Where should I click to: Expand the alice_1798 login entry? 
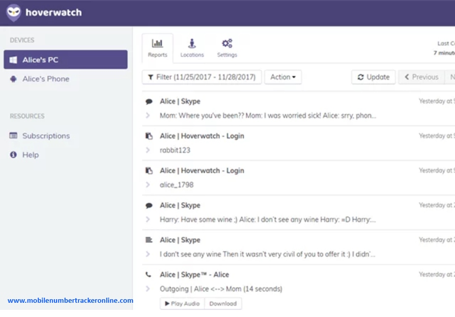(x=148, y=185)
